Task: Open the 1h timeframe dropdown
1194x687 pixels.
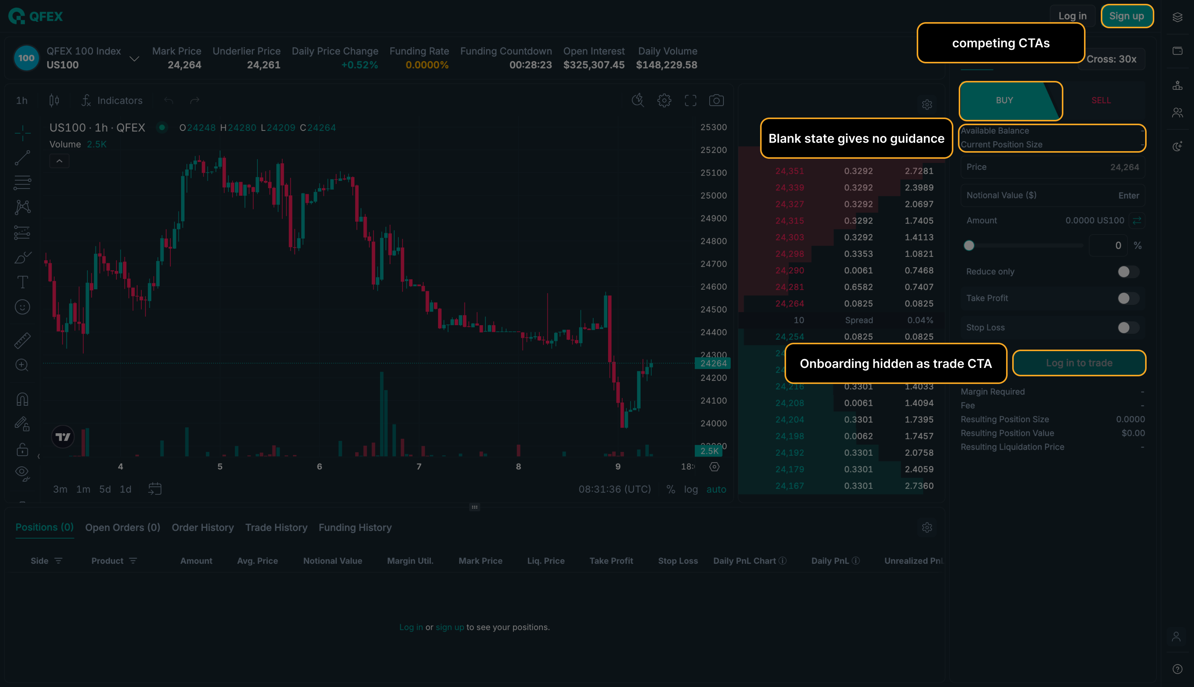Action: click(22, 100)
